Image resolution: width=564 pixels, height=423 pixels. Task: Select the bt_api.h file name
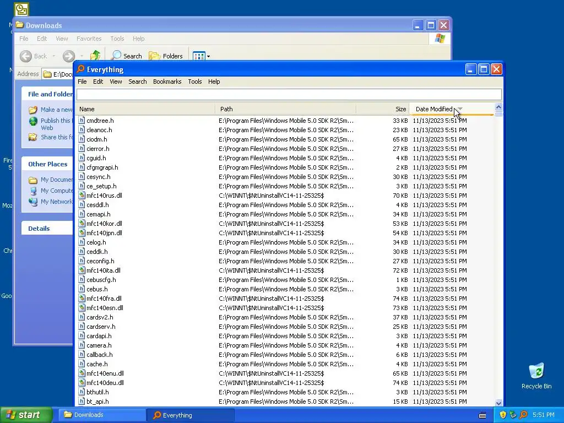point(97,401)
